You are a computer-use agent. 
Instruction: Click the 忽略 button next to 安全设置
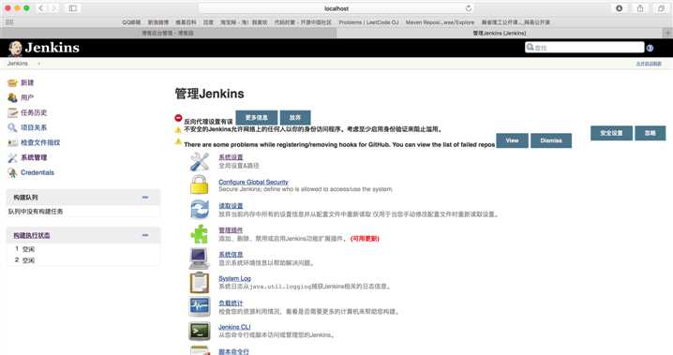(x=651, y=133)
